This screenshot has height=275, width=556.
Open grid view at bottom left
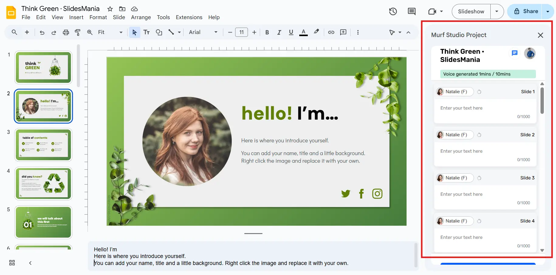(x=12, y=263)
